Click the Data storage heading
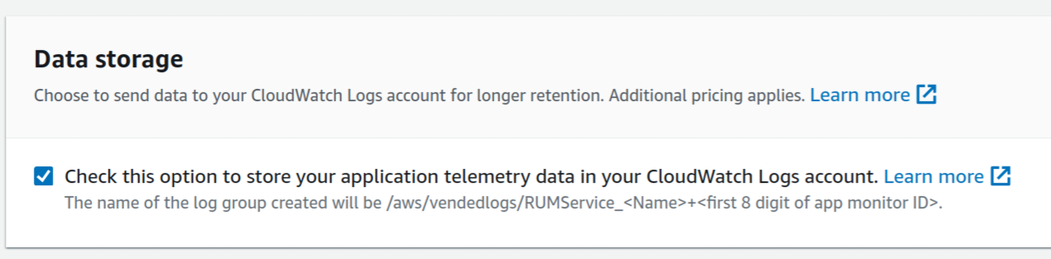Image resolution: width=1051 pixels, height=259 pixels. 109,59
